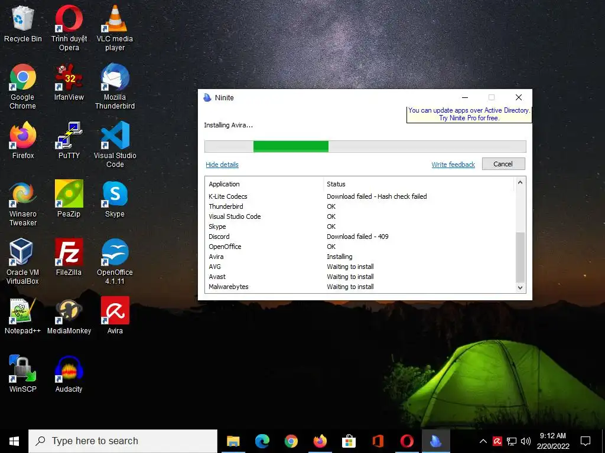This screenshot has width=605, height=453.
Task: Select the Skype desktop shortcut
Action: 115,199
